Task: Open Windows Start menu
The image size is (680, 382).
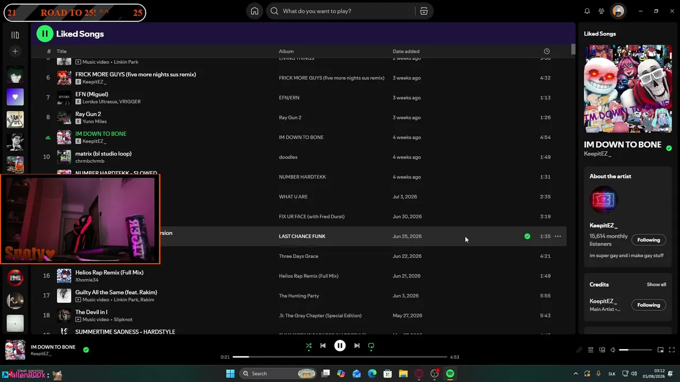Action: (x=231, y=374)
